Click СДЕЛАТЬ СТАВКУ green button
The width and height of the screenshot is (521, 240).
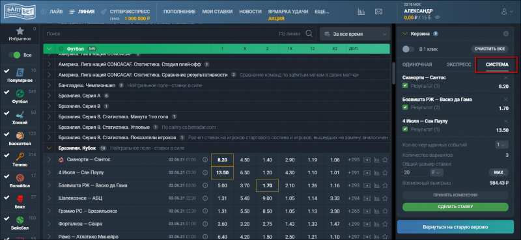pos(455,207)
